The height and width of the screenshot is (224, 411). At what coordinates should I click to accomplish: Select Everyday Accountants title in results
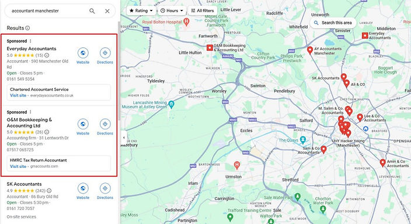[x=32, y=49]
